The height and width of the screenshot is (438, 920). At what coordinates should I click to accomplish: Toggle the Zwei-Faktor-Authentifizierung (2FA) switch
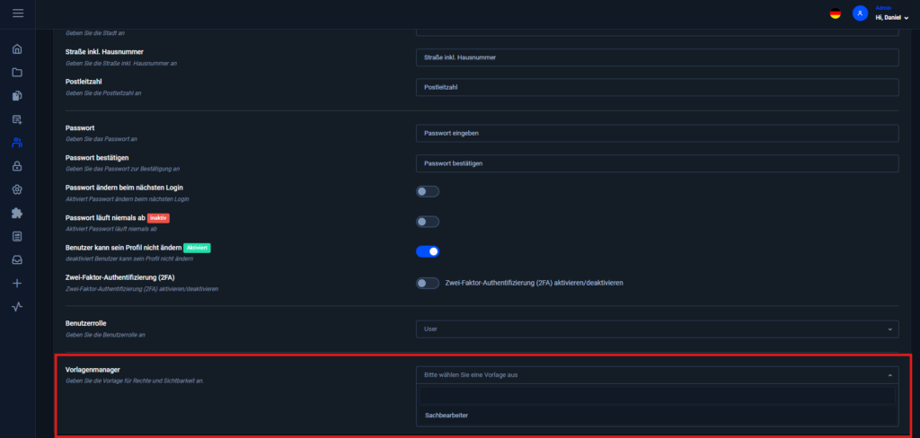tap(427, 283)
